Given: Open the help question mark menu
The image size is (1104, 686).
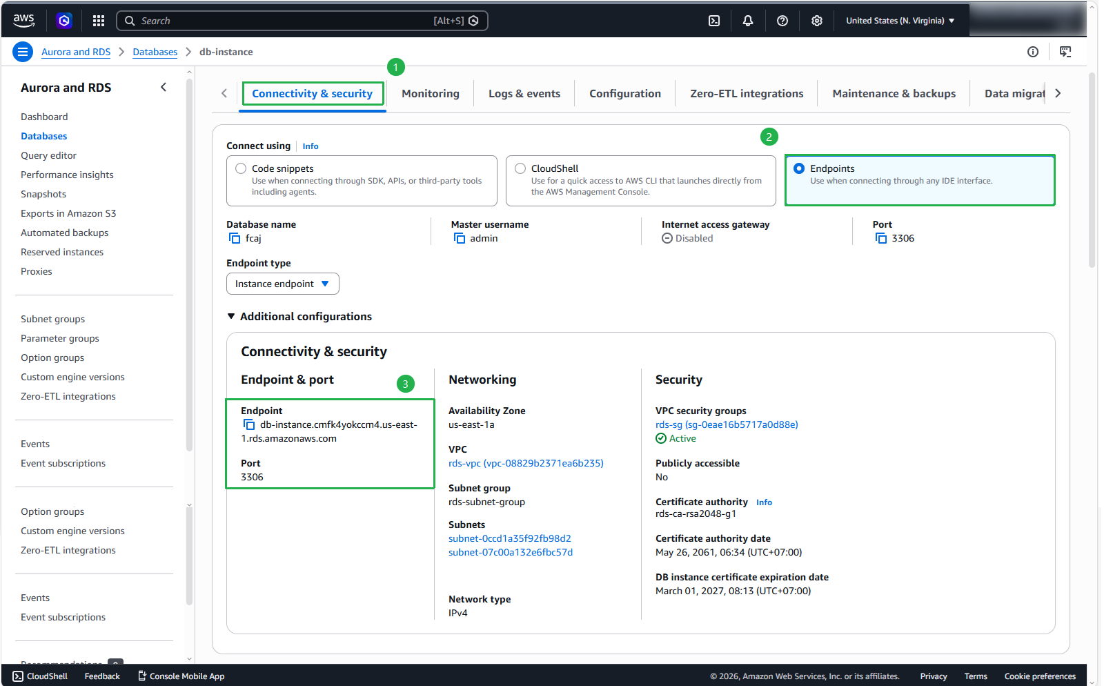Looking at the screenshot, I should 782,21.
